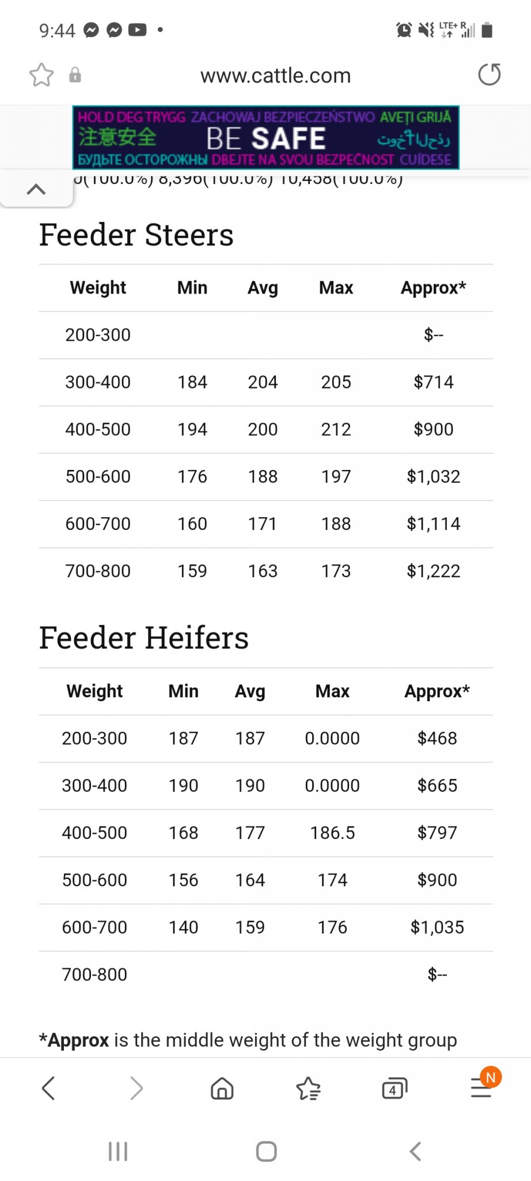Viewport: 531px width, 1181px height.
Task: Bookmark page with the star icon
Action: pyautogui.click(x=41, y=75)
